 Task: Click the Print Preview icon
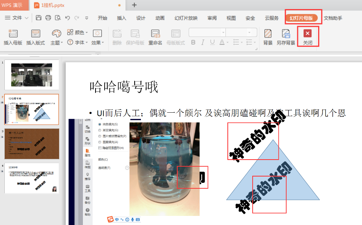point(58,18)
